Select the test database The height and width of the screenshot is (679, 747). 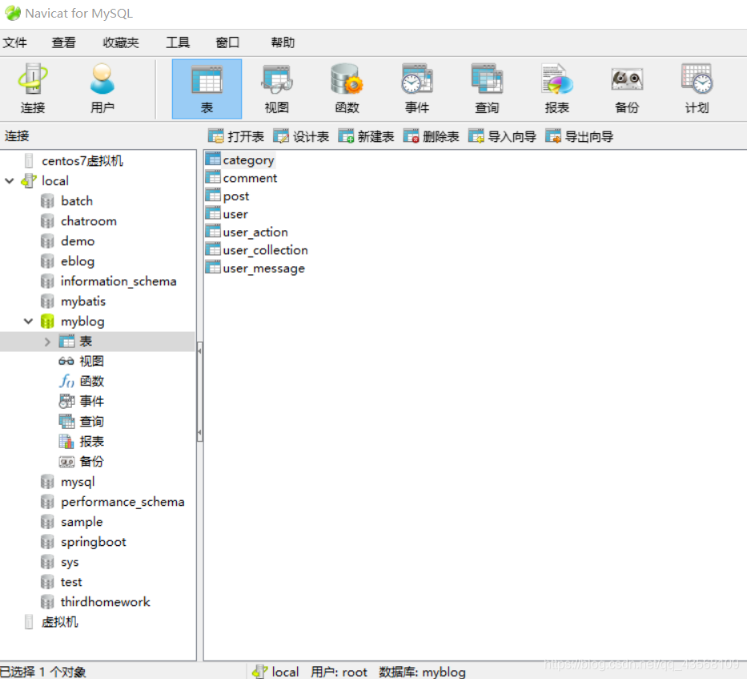pos(71,582)
